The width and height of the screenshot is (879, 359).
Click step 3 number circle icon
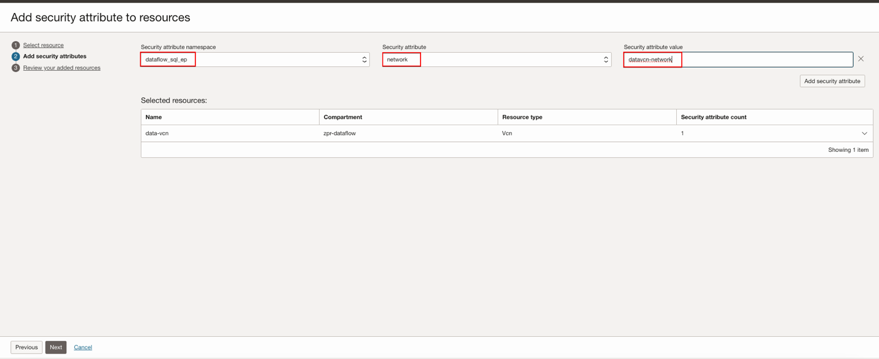pyautogui.click(x=16, y=68)
